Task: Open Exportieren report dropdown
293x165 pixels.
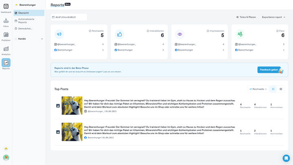Action: 273,17
